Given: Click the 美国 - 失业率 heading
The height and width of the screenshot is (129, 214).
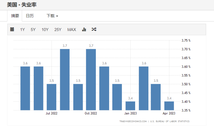Looking at the screenshot, I should (x=22, y=5).
